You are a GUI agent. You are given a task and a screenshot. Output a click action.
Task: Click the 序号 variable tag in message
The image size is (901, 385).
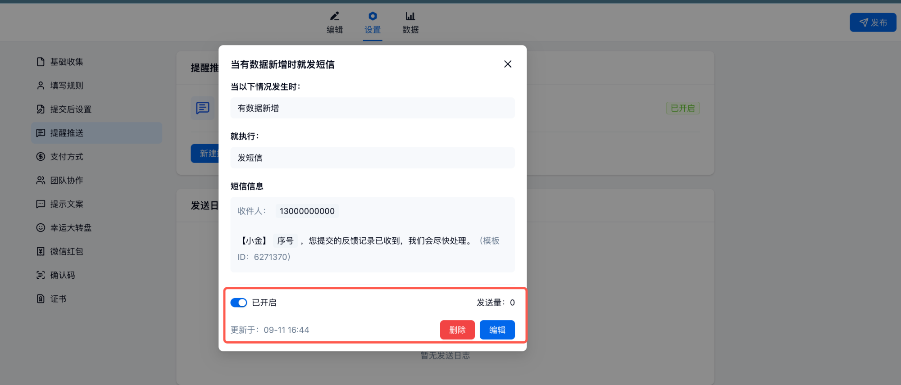coord(285,241)
